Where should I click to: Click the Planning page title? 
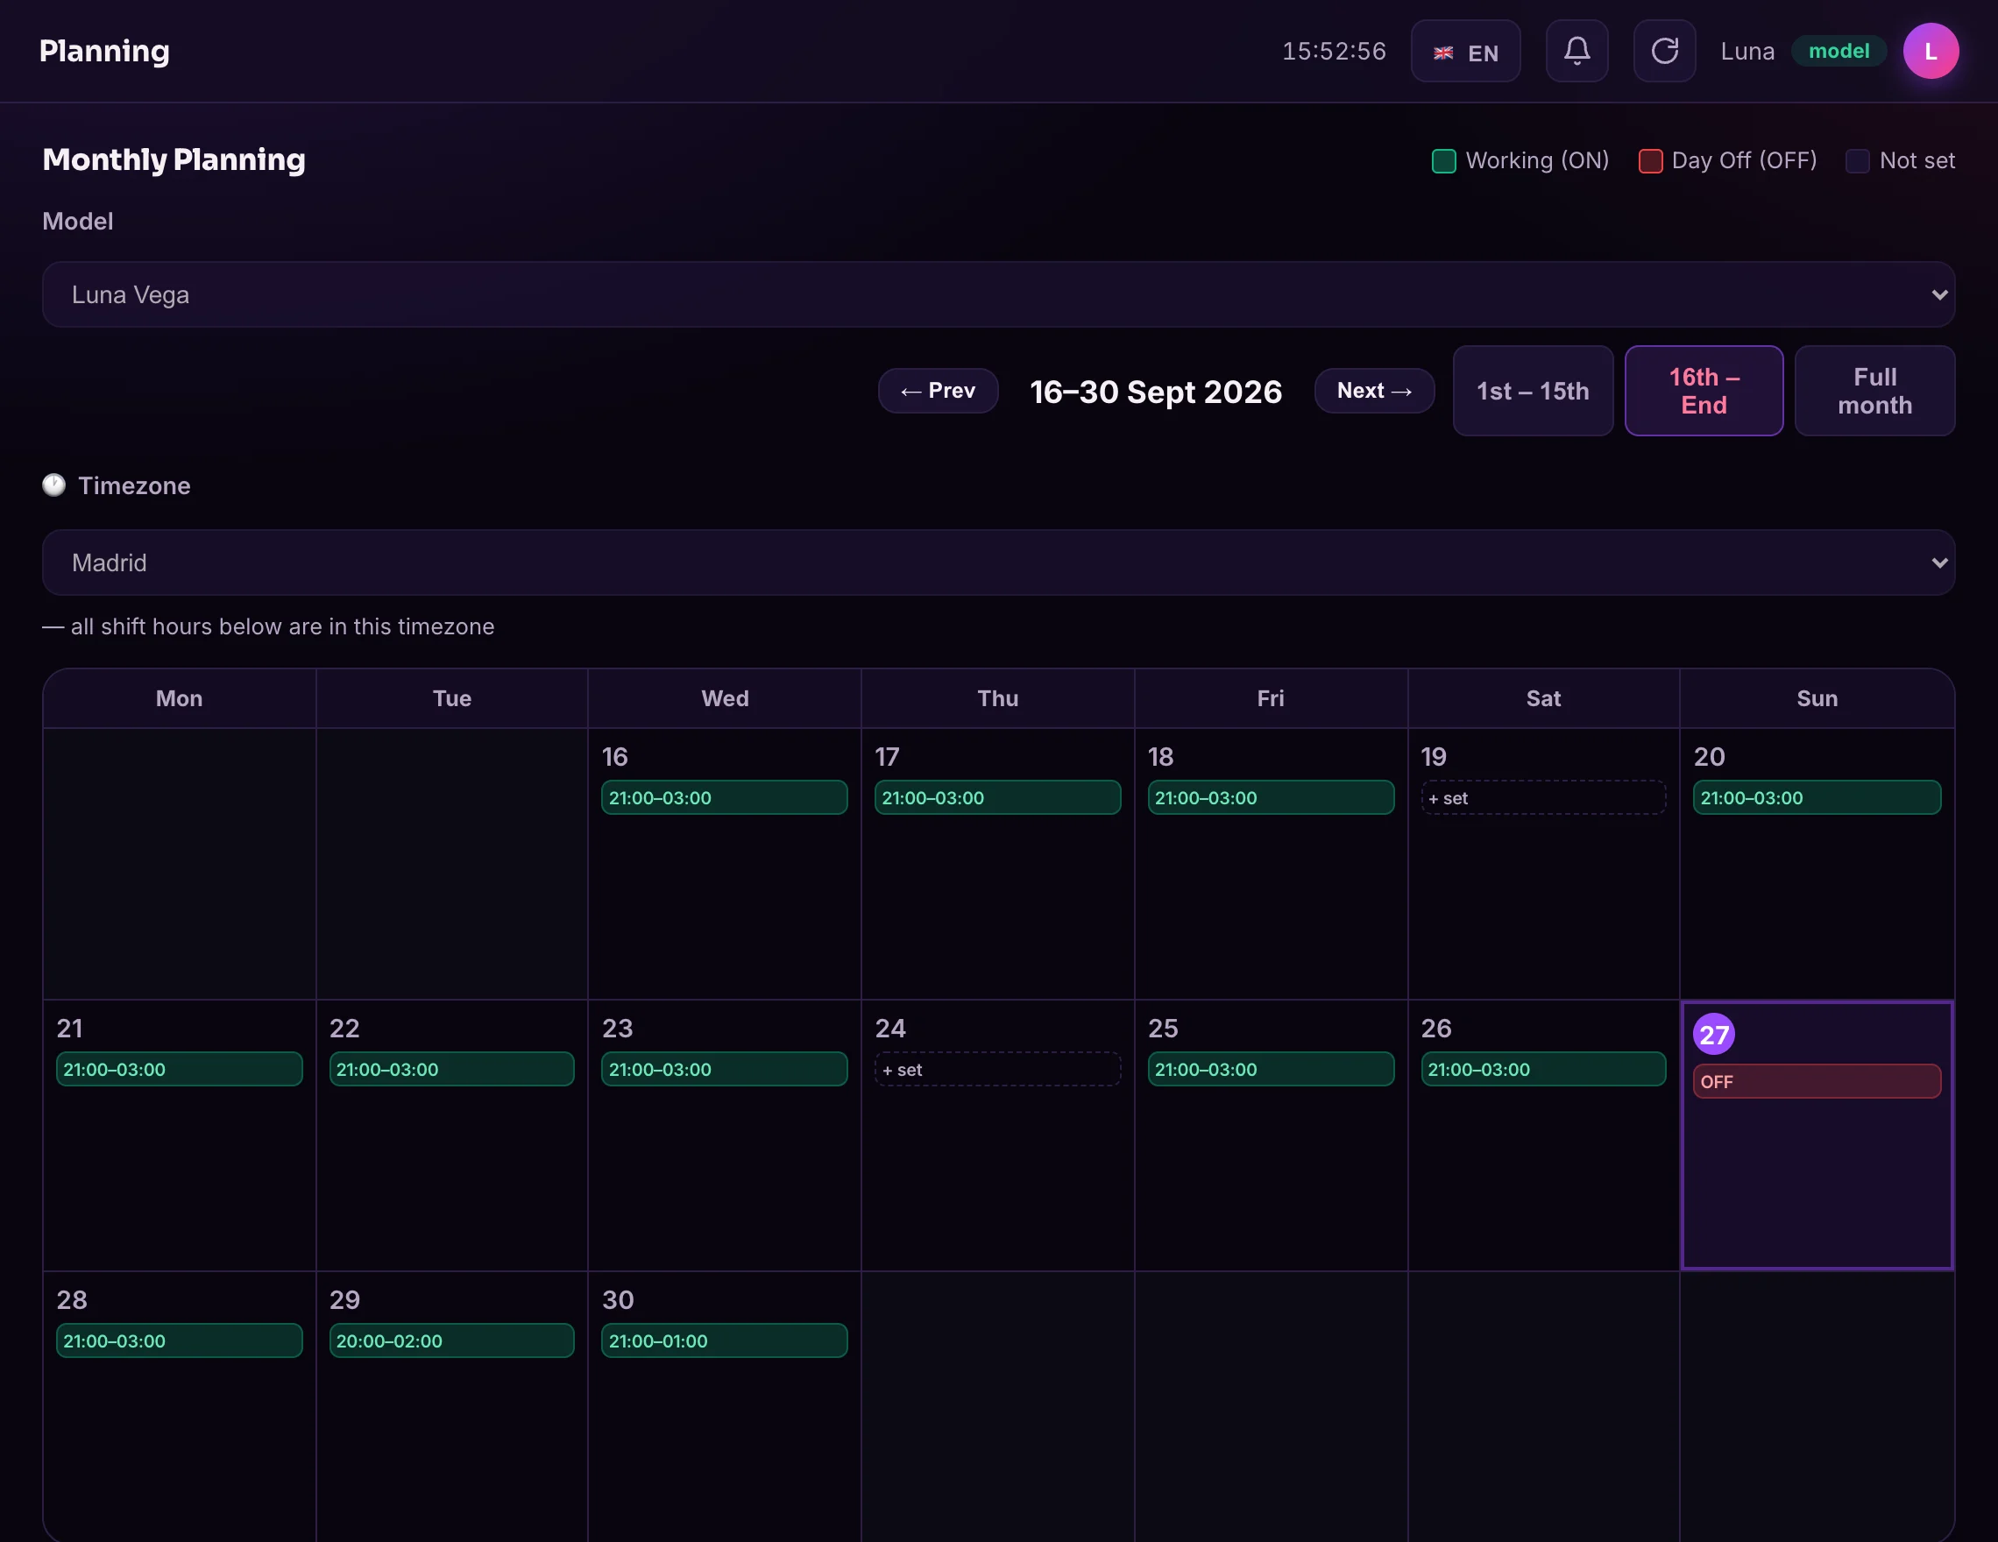pyautogui.click(x=104, y=51)
